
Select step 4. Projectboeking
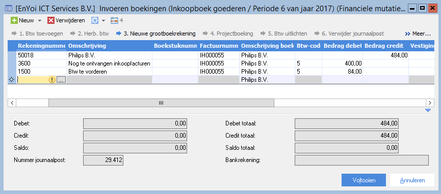[x=227, y=34]
